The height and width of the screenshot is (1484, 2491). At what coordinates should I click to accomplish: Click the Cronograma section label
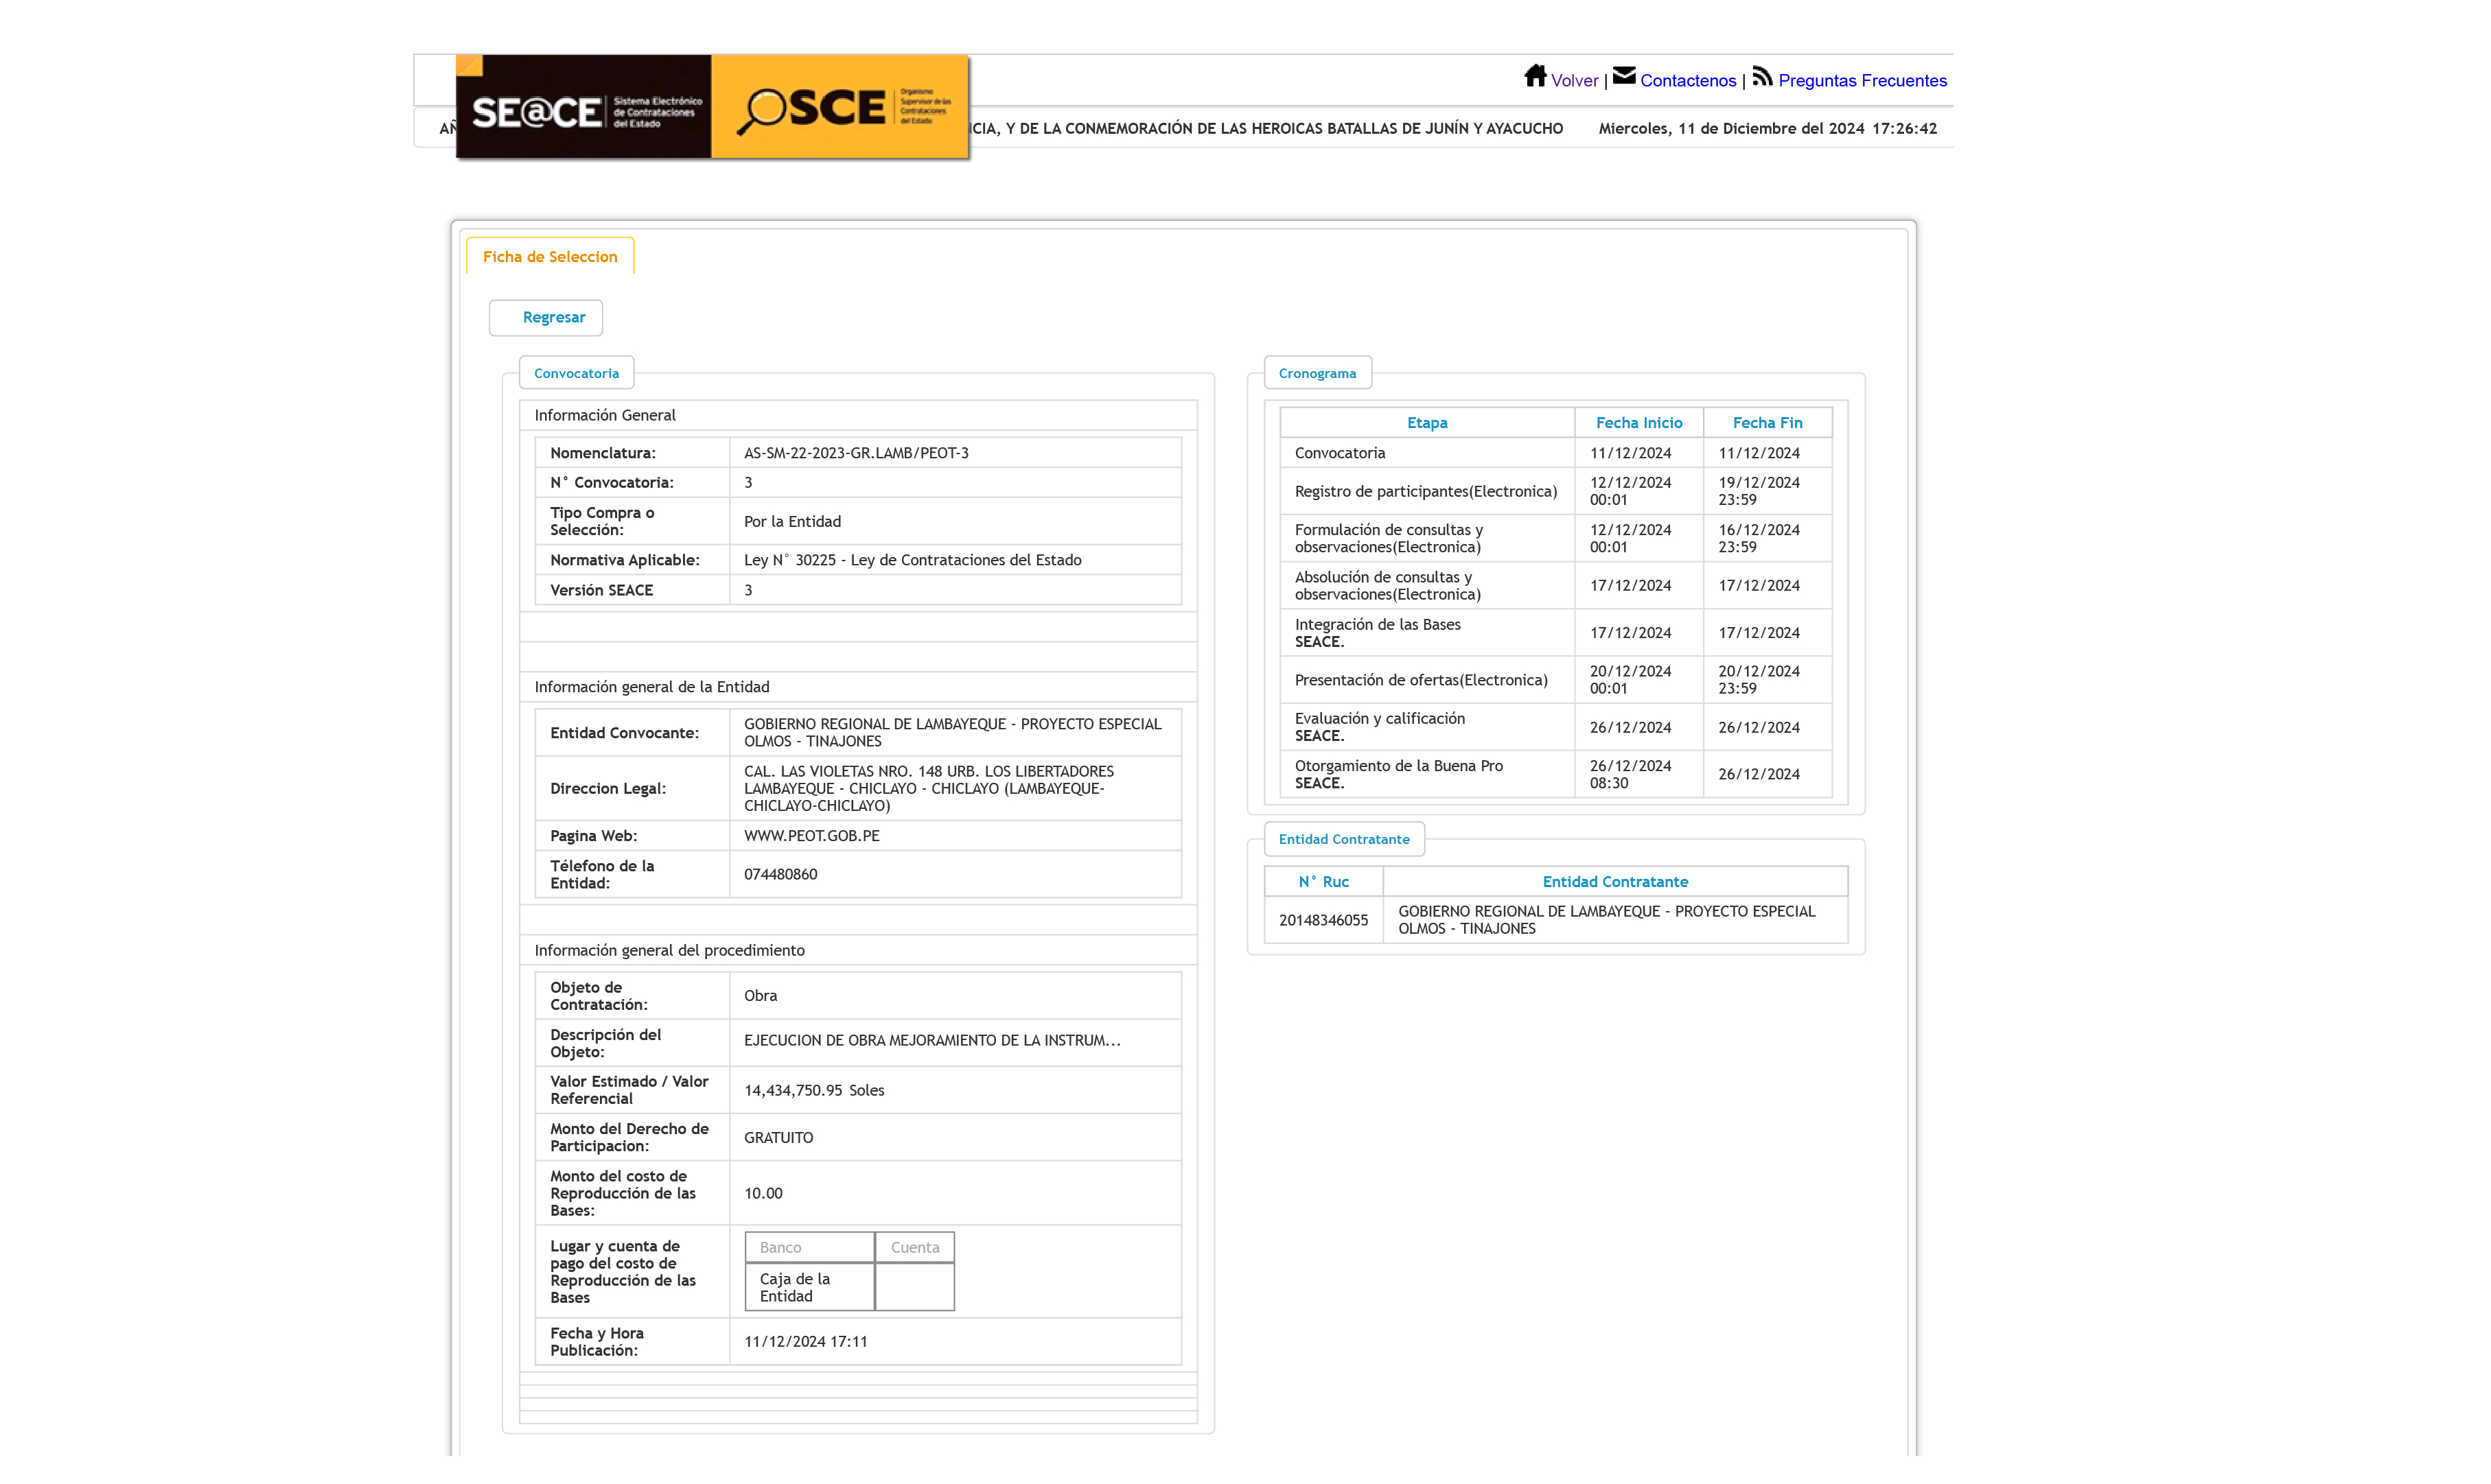pyautogui.click(x=1317, y=374)
